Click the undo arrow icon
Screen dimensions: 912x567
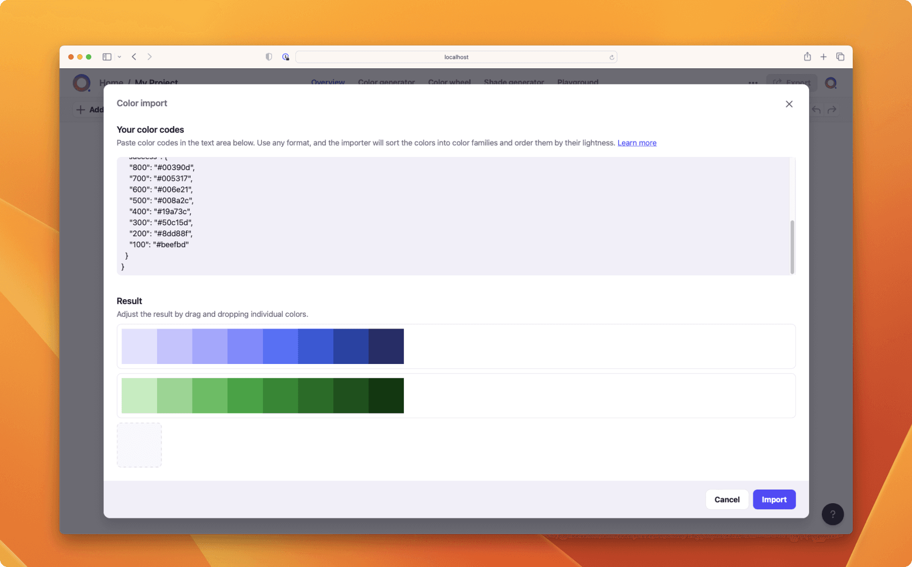pos(816,109)
